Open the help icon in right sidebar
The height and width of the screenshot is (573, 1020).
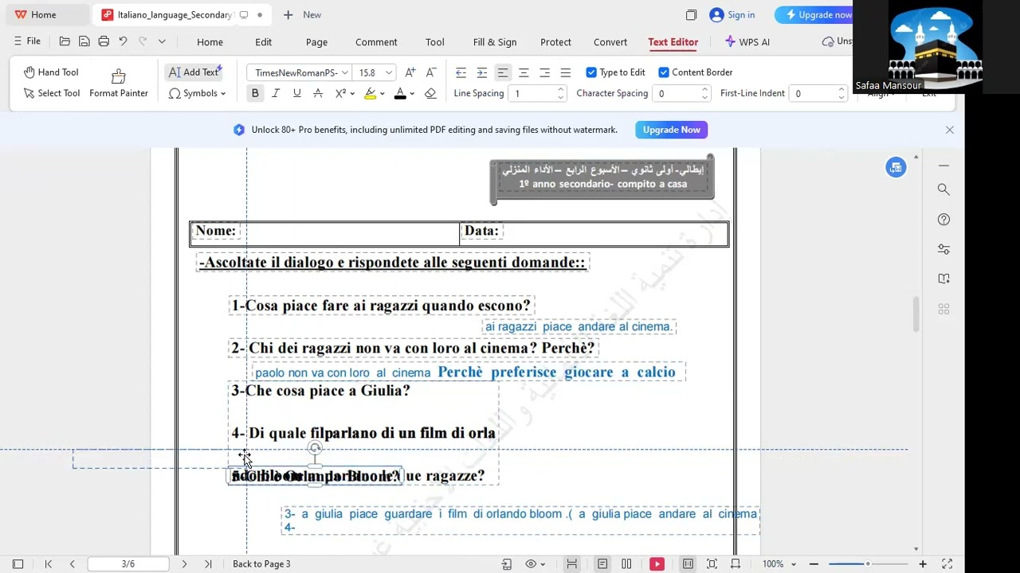pos(943,219)
